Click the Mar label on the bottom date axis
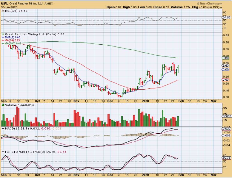The height and width of the screenshot is (178, 232). (213, 175)
